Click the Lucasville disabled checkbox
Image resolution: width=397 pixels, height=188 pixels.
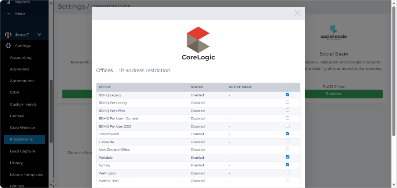pos(287,141)
